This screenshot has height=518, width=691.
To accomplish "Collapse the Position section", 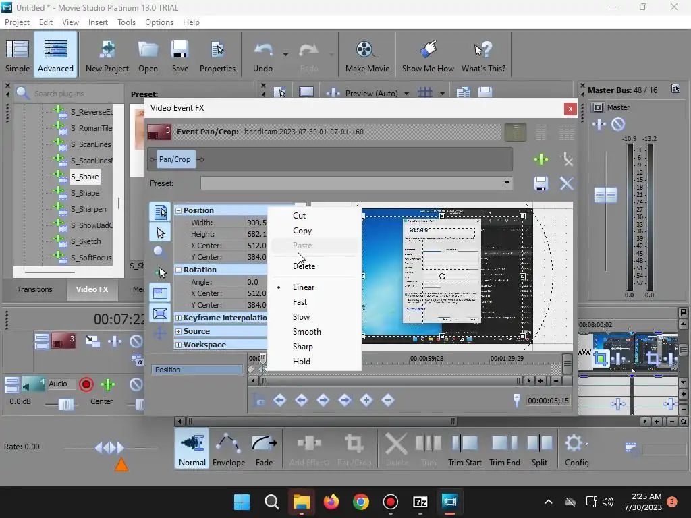I will [178, 210].
